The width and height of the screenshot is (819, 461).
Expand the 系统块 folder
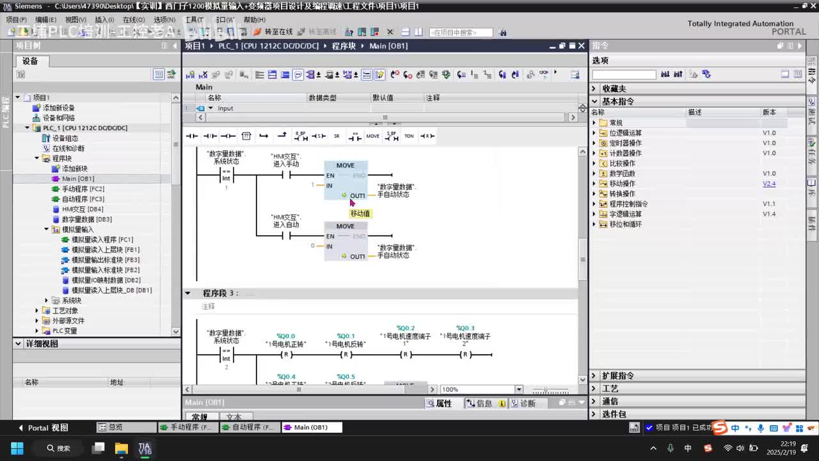(x=47, y=300)
